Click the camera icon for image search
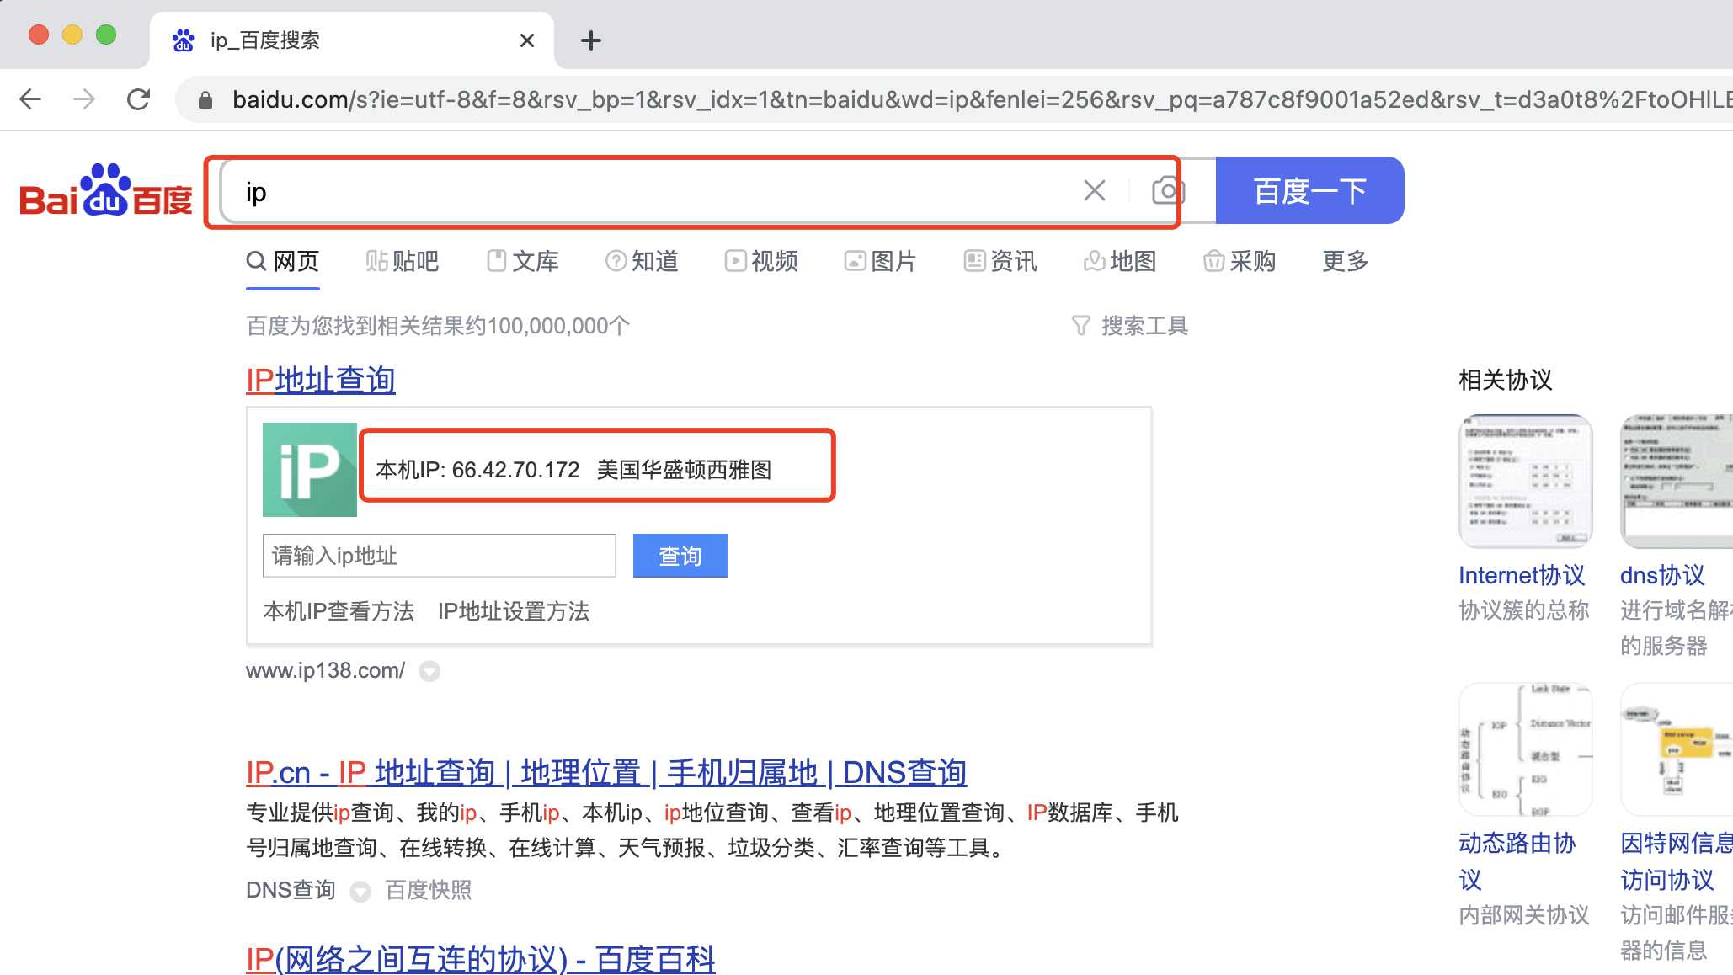 click(x=1167, y=190)
